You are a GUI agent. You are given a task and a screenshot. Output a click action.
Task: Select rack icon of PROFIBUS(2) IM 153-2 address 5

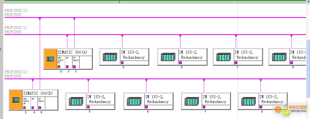coord(76,101)
